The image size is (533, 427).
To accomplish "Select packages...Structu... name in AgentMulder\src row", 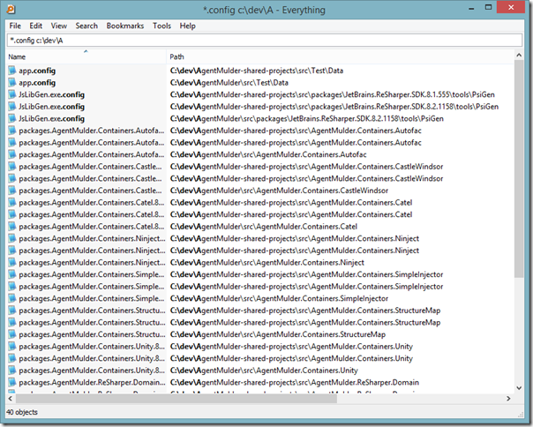I will [x=92, y=334].
